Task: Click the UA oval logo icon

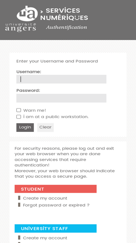Action: point(27,13)
